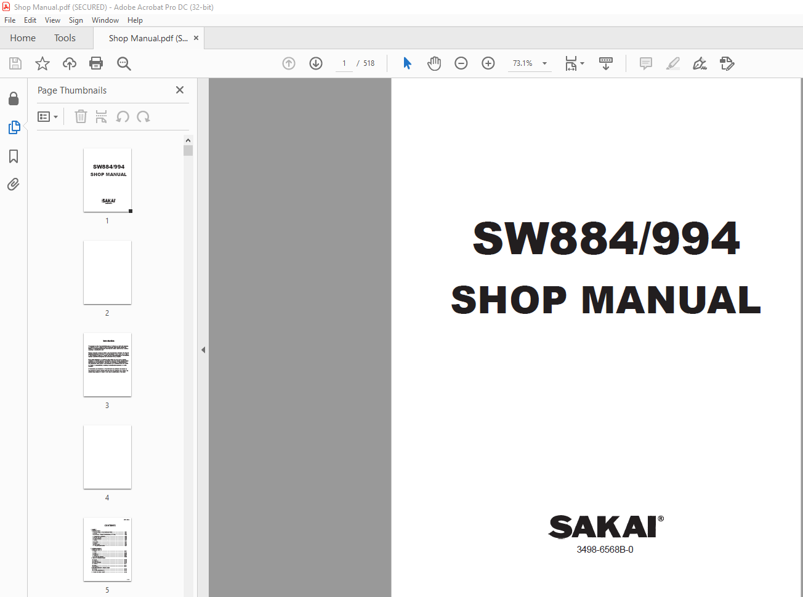Click the Page Thumbnails panel title

click(72, 90)
